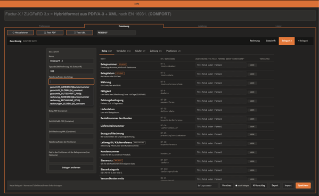Click the Import button

(288, 186)
